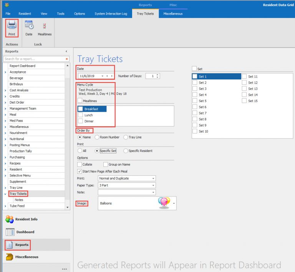
Task: Increase the Number of Days value
Action: coord(157,75)
